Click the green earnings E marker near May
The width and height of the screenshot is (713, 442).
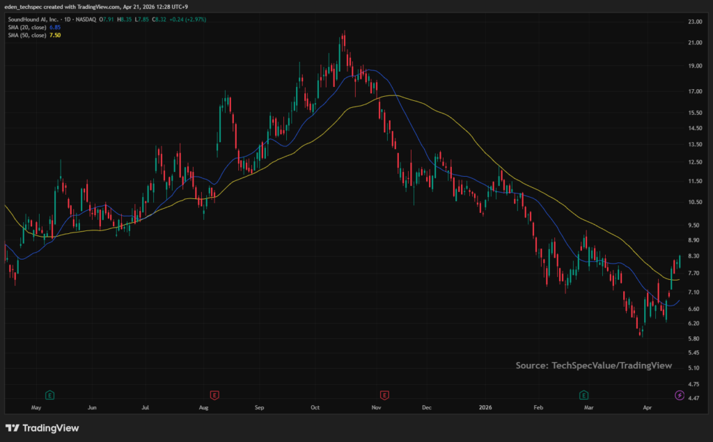tap(50, 395)
